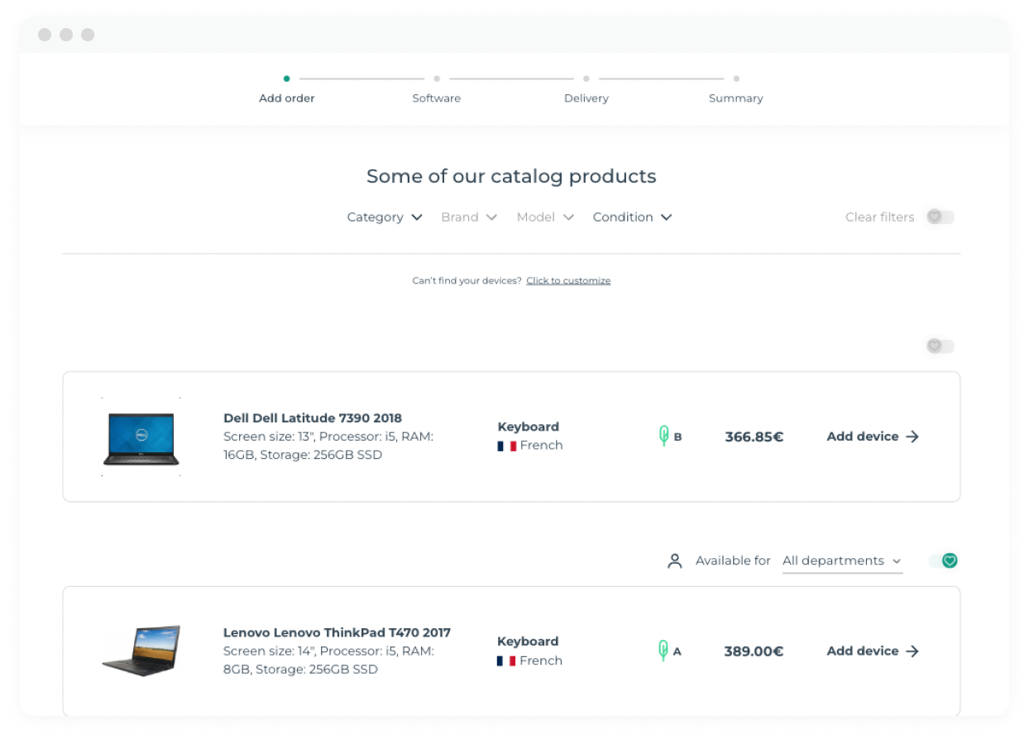Click French flag icon in Lenovo row

pos(506,660)
